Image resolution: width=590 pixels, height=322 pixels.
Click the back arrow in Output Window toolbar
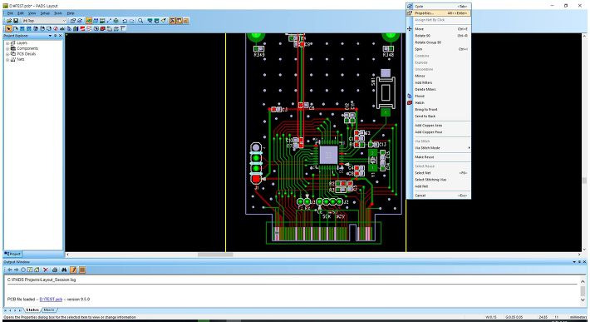(x=10, y=270)
